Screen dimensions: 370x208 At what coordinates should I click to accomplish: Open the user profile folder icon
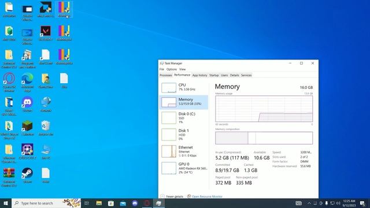(x=46, y=81)
